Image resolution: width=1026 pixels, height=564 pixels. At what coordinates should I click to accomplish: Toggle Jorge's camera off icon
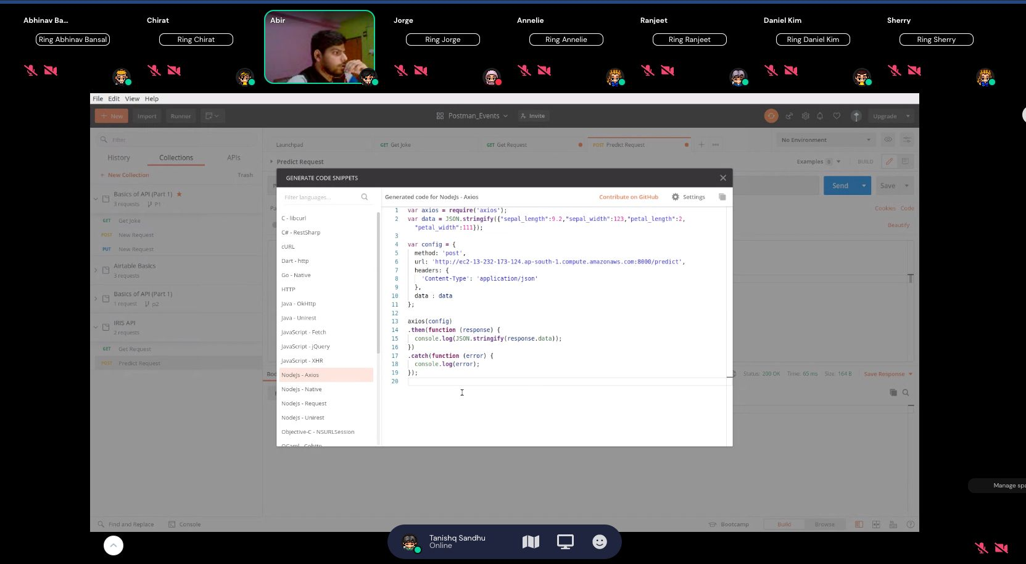coord(421,70)
